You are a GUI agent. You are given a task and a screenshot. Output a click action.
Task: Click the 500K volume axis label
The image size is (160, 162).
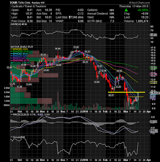[x=7, y=105]
